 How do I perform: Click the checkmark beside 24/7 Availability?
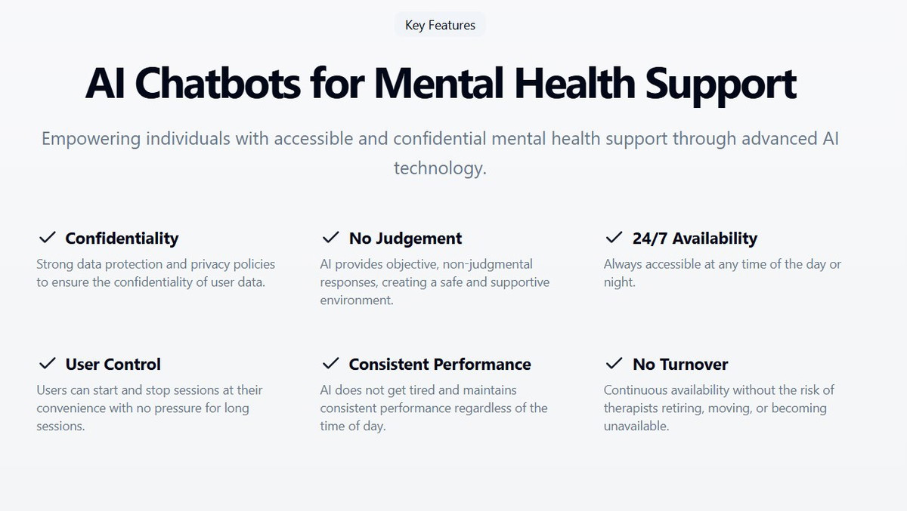614,238
